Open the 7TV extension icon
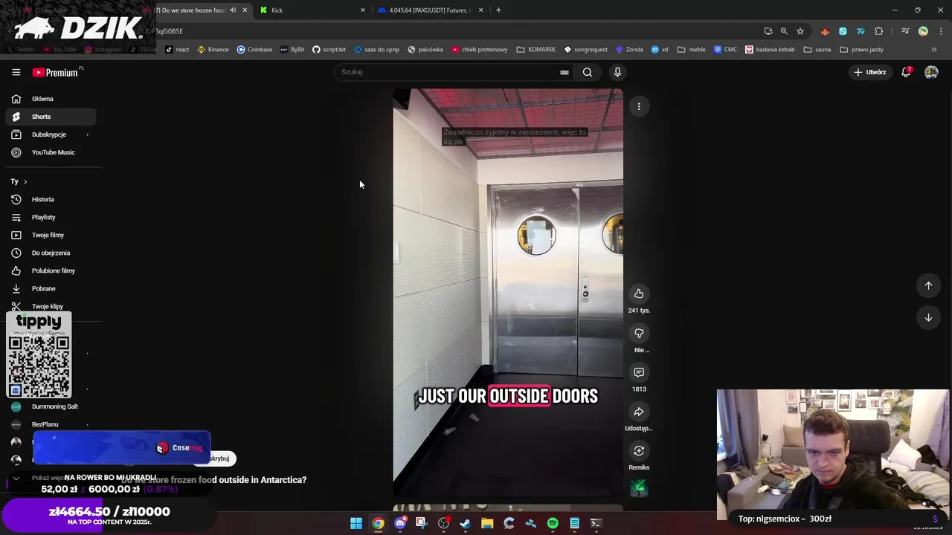The width and height of the screenshot is (952, 535). point(861,31)
